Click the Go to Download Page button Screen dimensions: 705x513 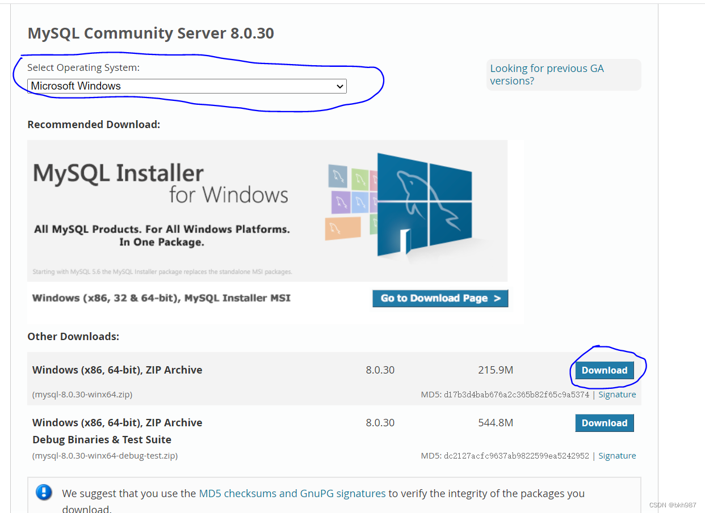pyautogui.click(x=440, y=298)
